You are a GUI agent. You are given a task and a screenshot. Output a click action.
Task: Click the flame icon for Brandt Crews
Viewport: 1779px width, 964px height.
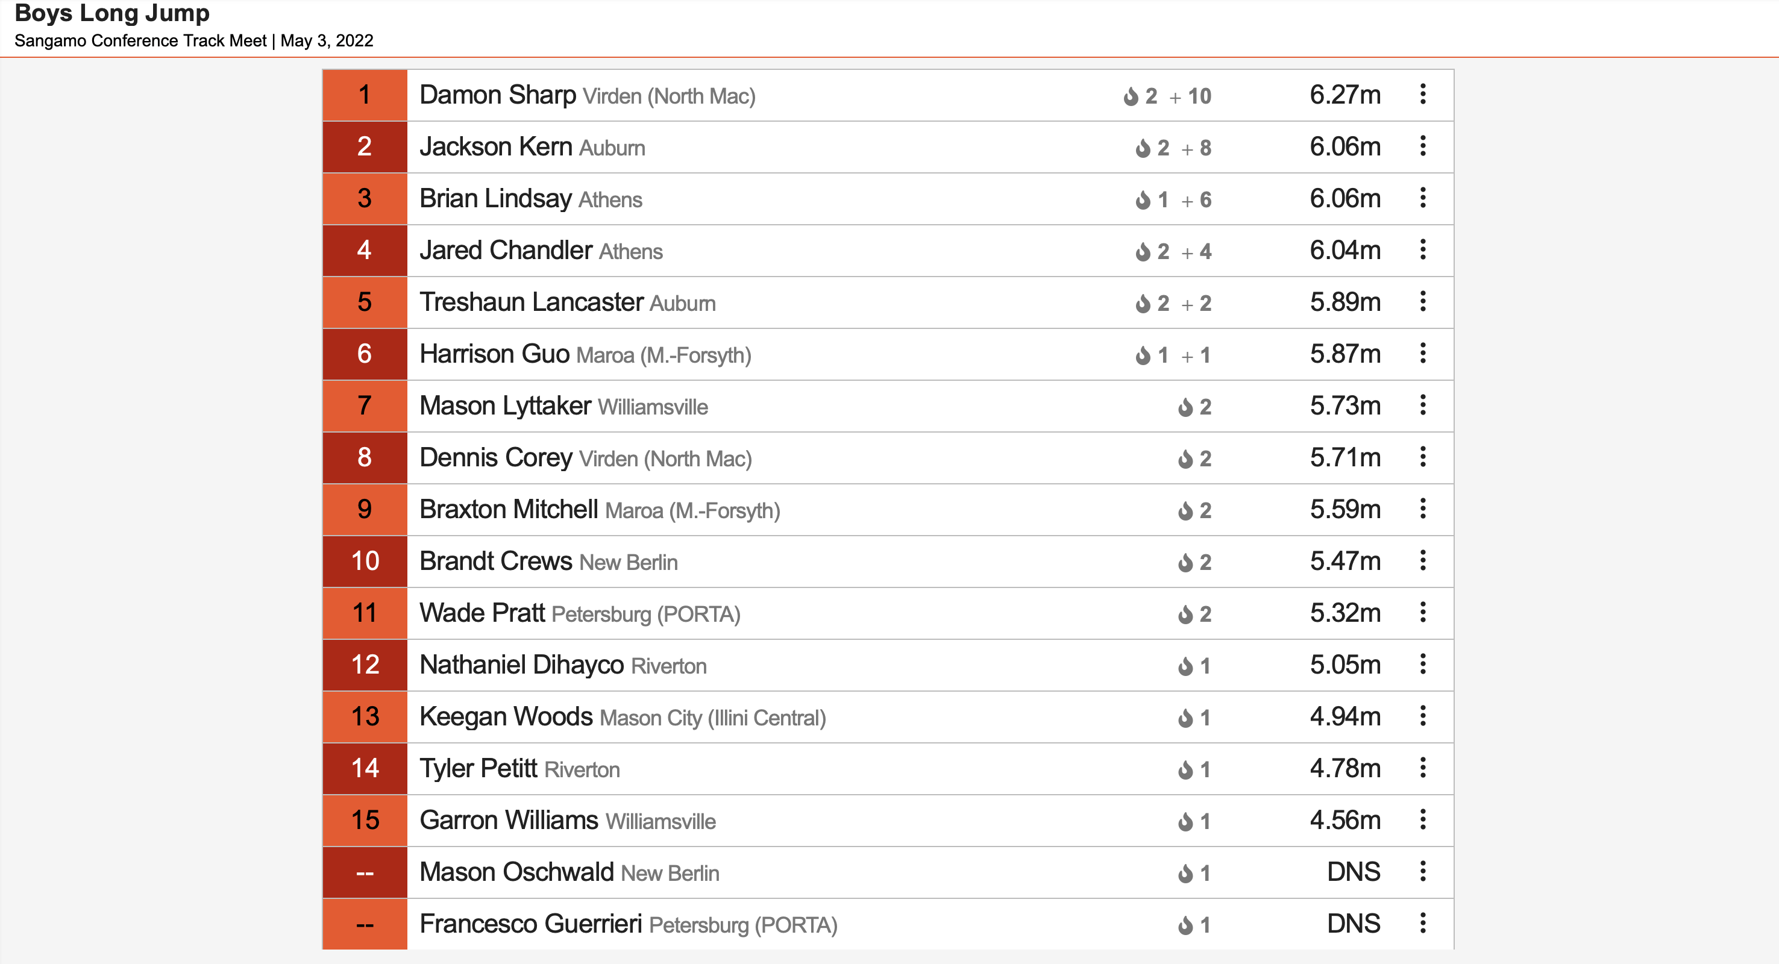[1185, 562]
